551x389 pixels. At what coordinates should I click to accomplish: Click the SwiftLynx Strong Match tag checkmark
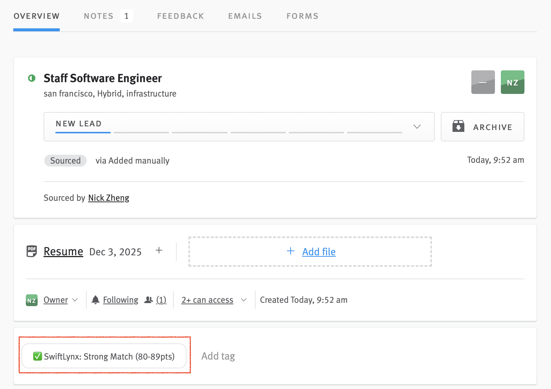click(x=37, y=356)
